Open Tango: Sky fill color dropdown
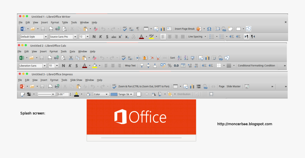305x158 pixels. pyautogui.click(x=122, y=94)
